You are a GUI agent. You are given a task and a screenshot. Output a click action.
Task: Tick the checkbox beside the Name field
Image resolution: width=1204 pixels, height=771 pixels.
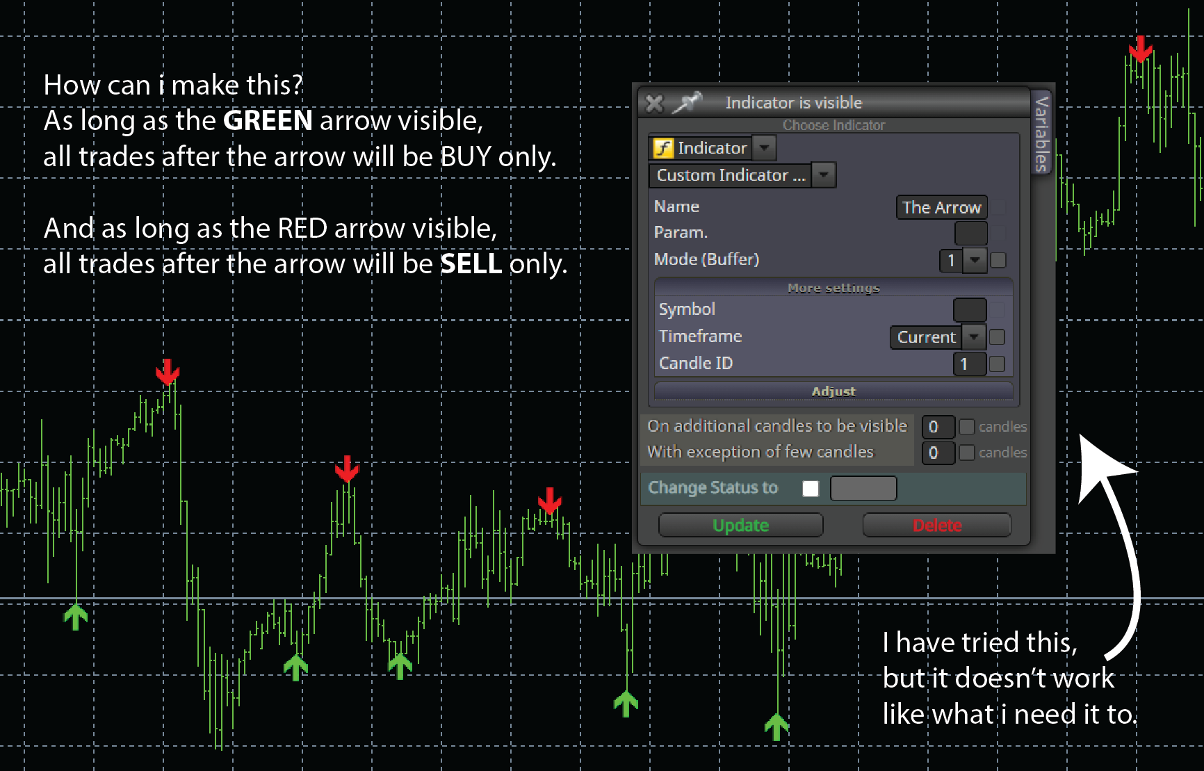tap(998, 207)
